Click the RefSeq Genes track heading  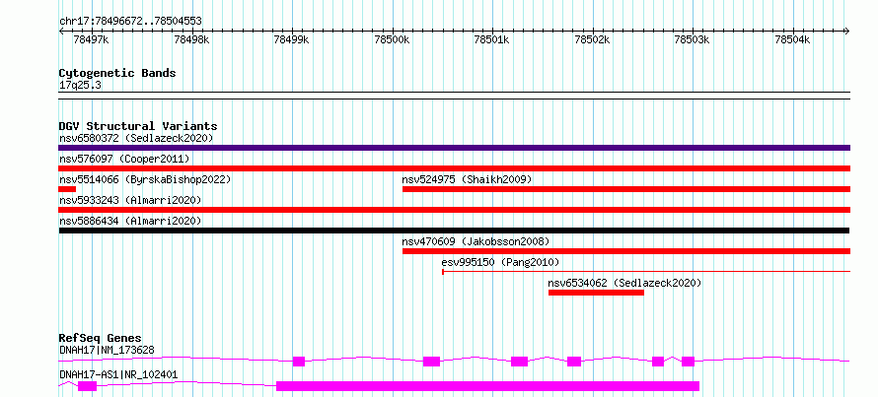coord(100,338)
